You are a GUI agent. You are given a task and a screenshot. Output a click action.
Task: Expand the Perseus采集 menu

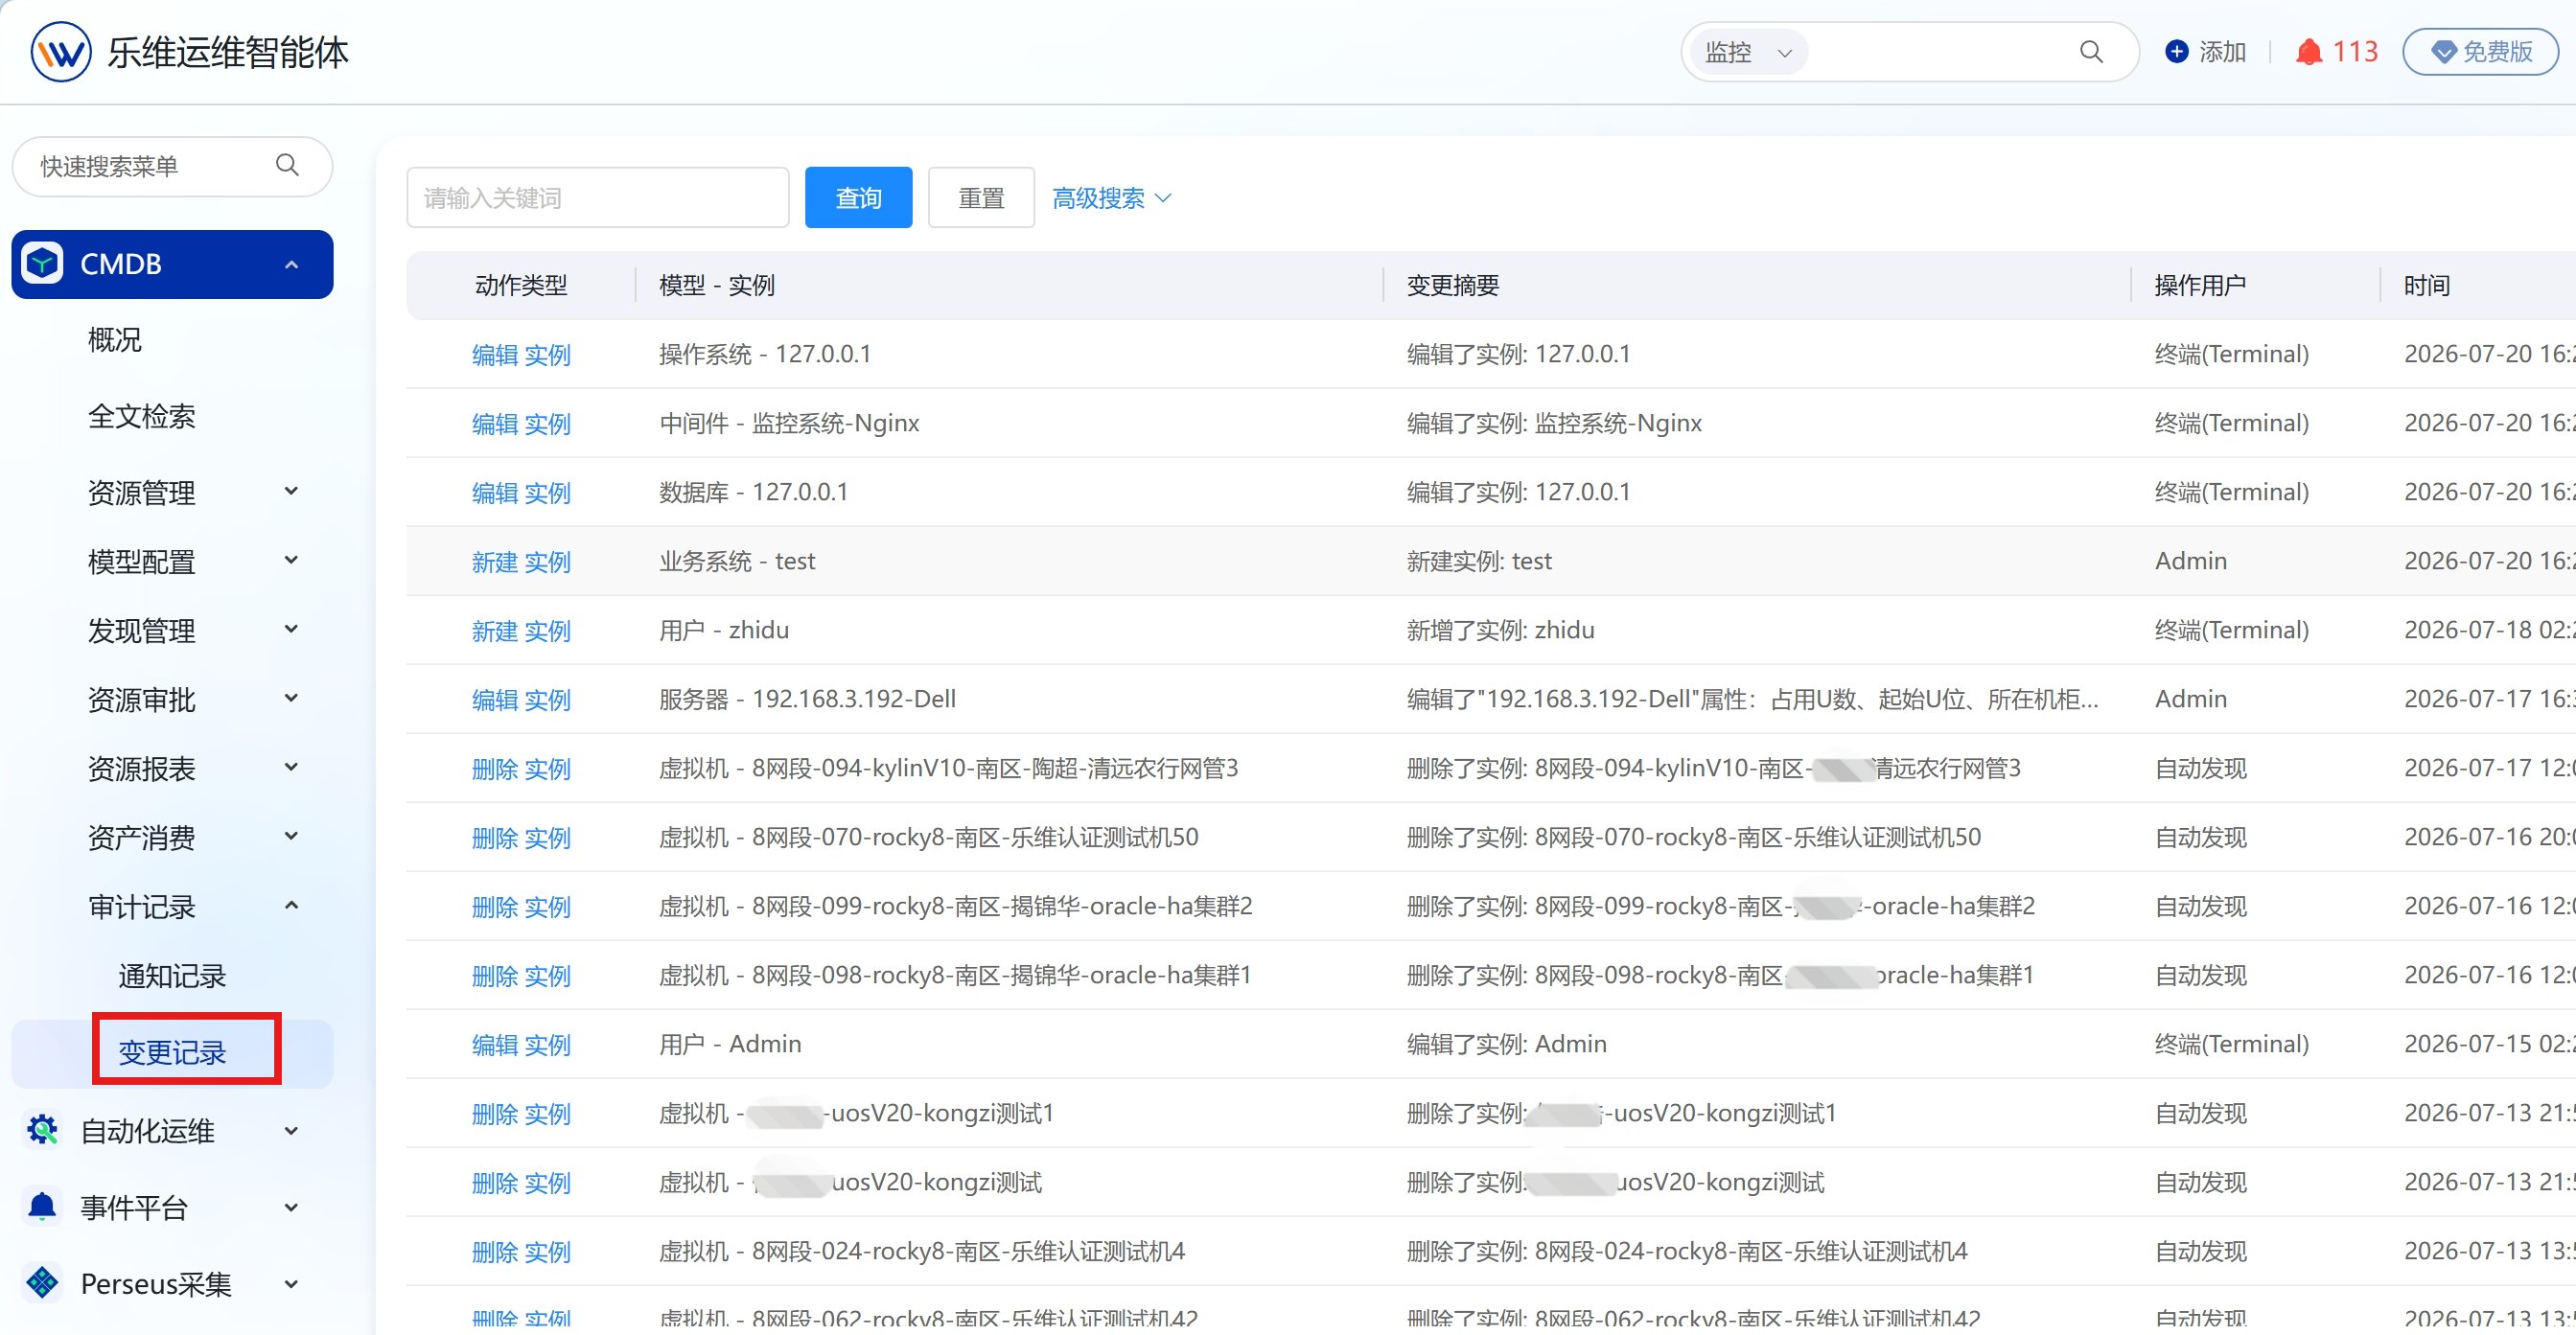pos(291,1284)
